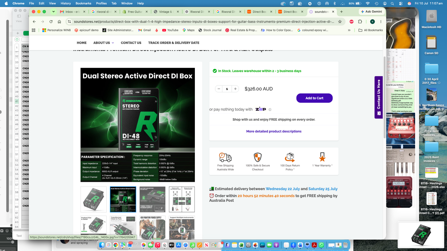Open Photos app from the Dock

pos(144,245)
